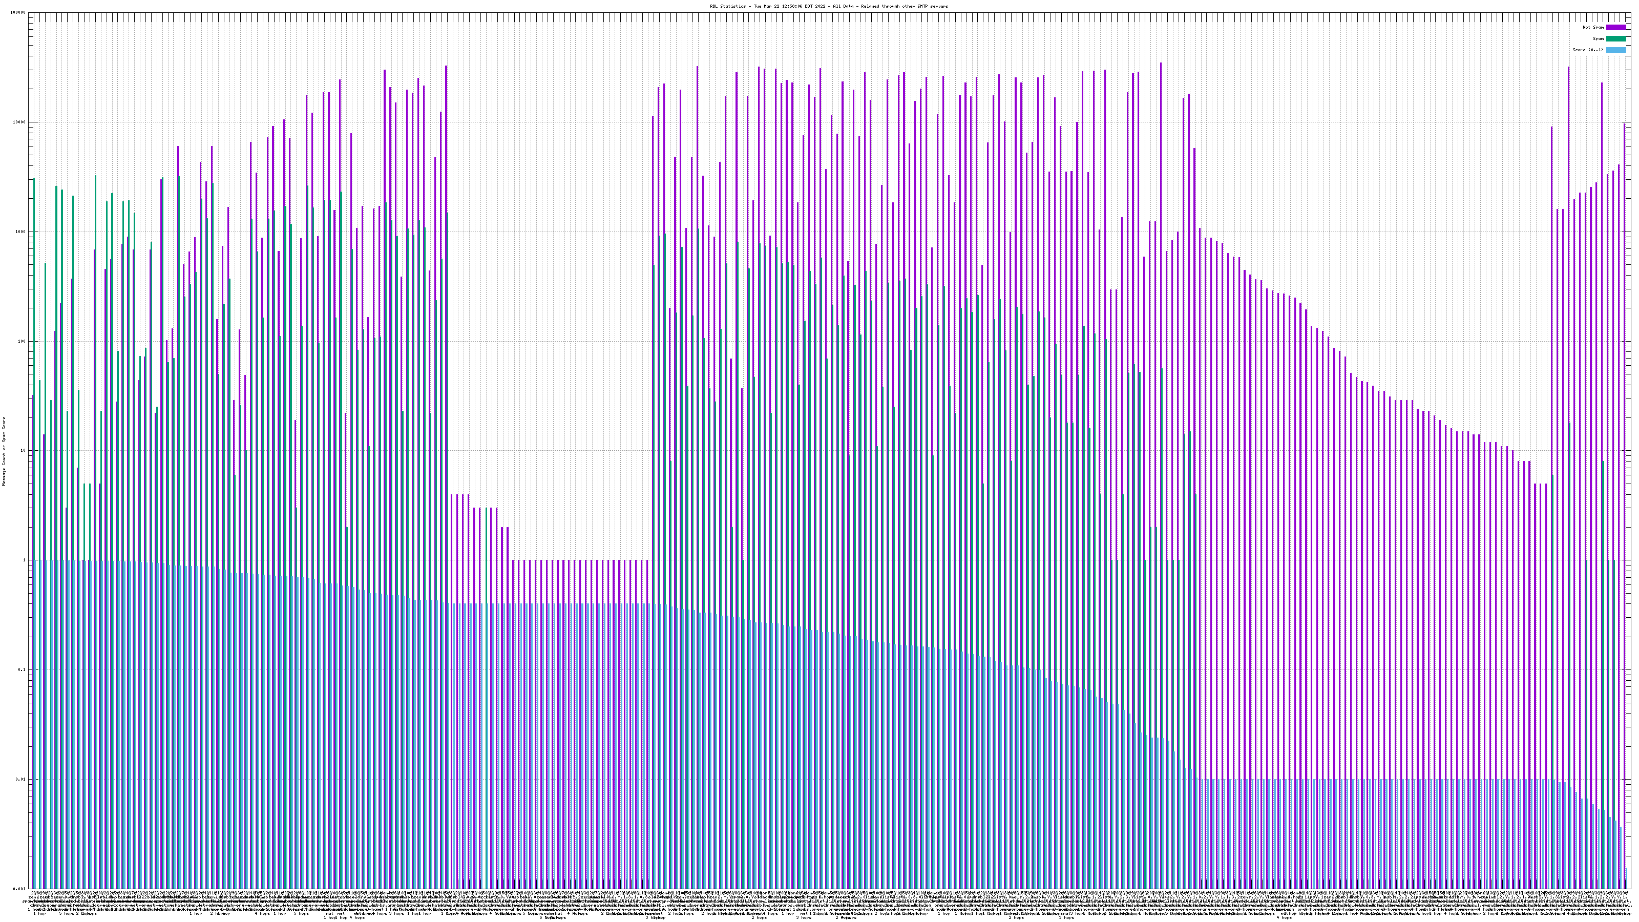
Task: Click the 0.1 y-axis tick label
Action: click(x=22, y=669)
